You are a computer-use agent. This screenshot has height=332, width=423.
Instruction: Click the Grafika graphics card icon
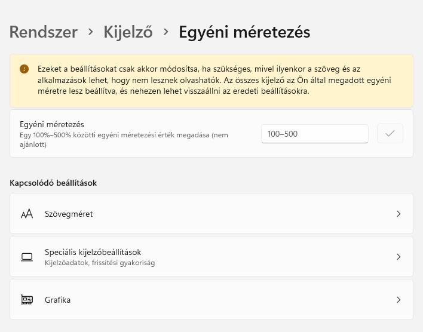pyautogui.click(x=26, y=300)
